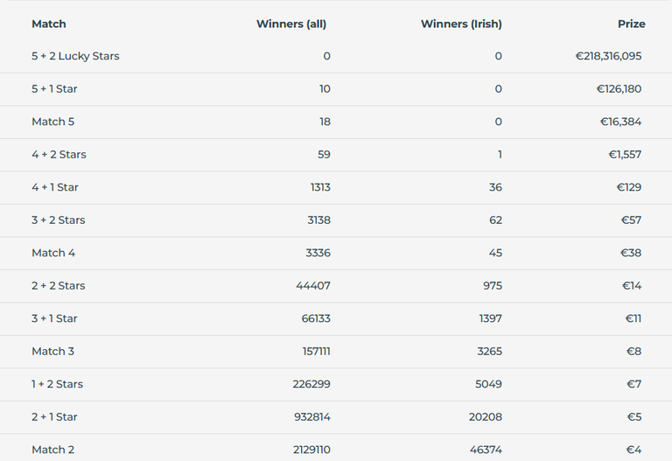Click the Match 2 row label
Image resolution: width=672 pixels, height=461 pixels.
pyautogui.click(x=53, y=450)
